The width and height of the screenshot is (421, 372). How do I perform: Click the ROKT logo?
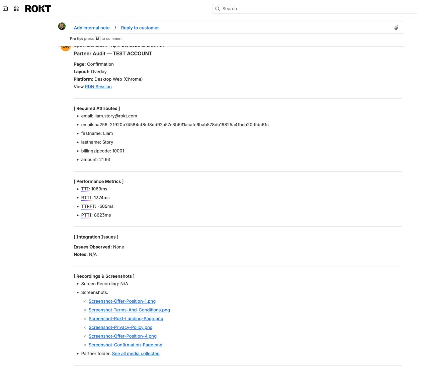point(38,9)
